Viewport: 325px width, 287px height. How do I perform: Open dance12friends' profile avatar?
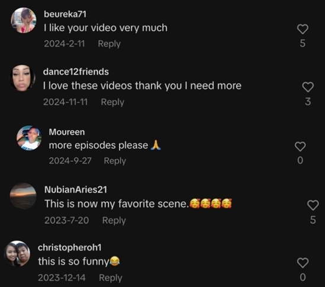click(x=22, y=78)
